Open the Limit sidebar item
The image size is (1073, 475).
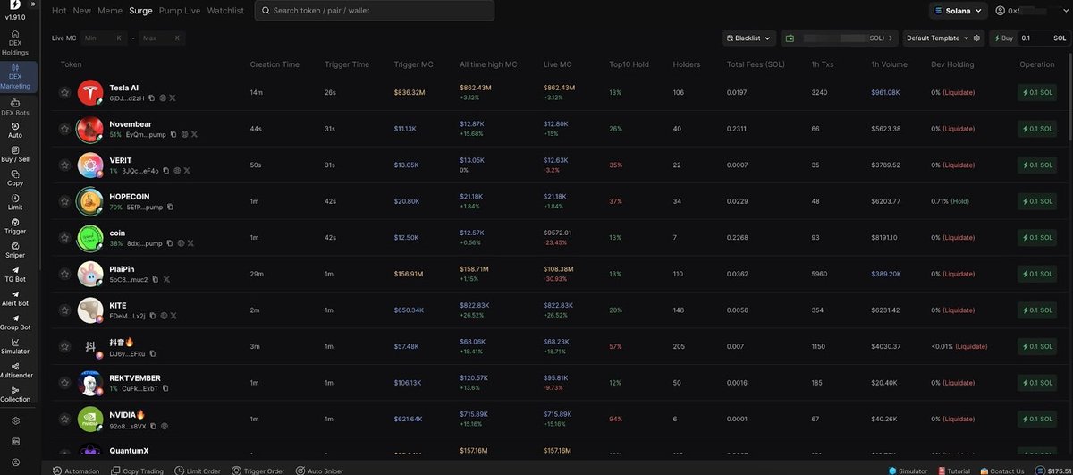[x=15, y=202]
